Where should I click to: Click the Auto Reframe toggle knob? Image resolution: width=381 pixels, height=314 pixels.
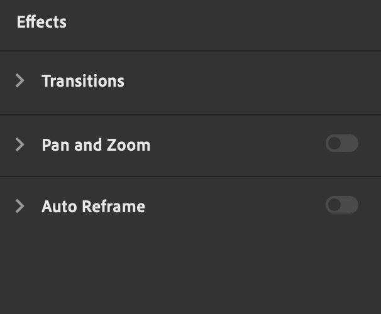pos(334,205)
